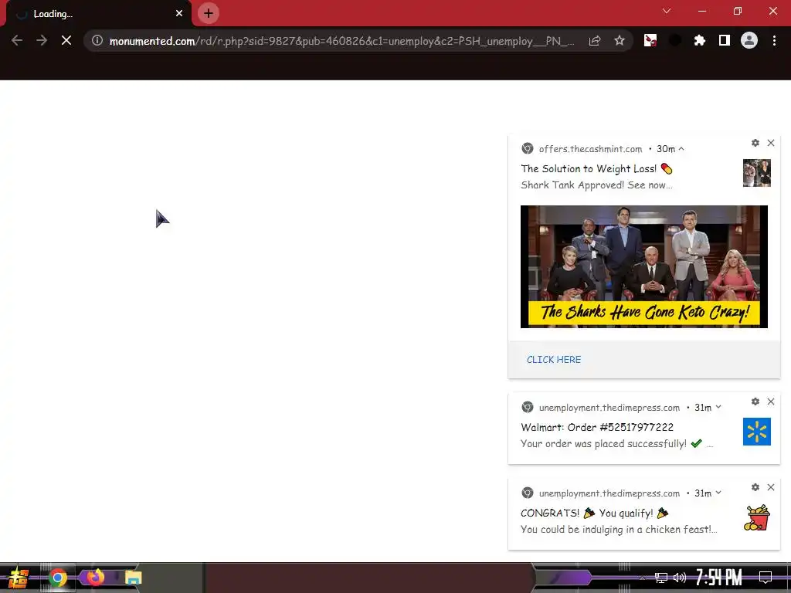Image resolution: width=791 pixels, height=593 pixels.
Task: Click the 7:54 PM taskbar clock
Action: click(x=718, y=578)
